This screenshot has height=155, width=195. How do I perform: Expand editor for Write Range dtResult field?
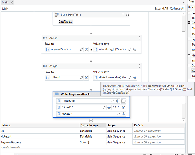click(118, 114)
